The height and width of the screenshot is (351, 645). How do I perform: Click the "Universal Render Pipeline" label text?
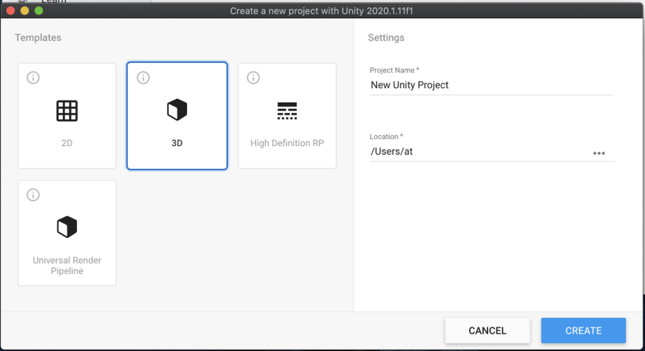click(x=67, y=265)
